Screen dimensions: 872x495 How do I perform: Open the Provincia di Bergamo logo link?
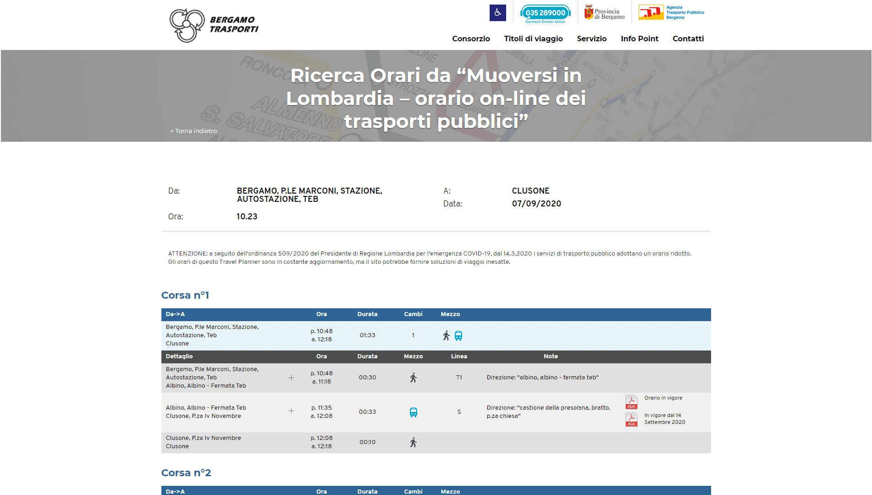click(x=604, y=13)
